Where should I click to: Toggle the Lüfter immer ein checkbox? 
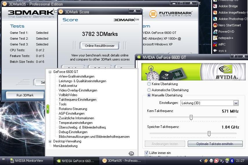pos(146,153)
